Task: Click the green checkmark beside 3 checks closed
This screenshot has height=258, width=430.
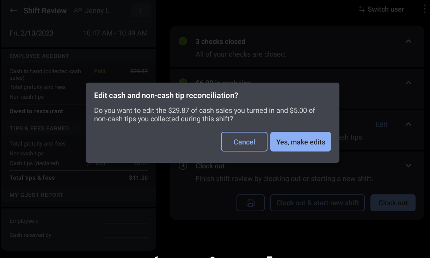Action: pyautogui.click(x=183, y=41)
